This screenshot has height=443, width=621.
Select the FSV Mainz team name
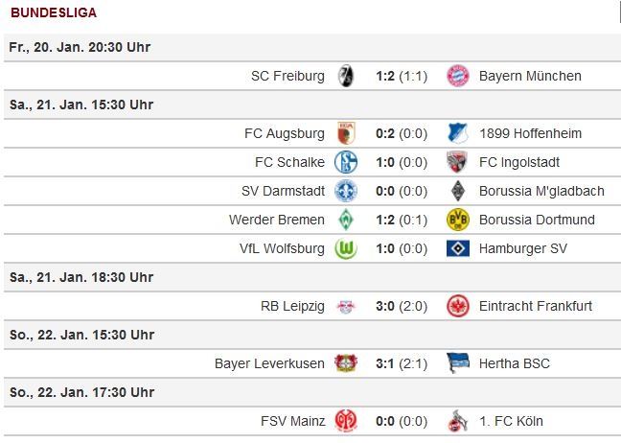click(292, 421)
